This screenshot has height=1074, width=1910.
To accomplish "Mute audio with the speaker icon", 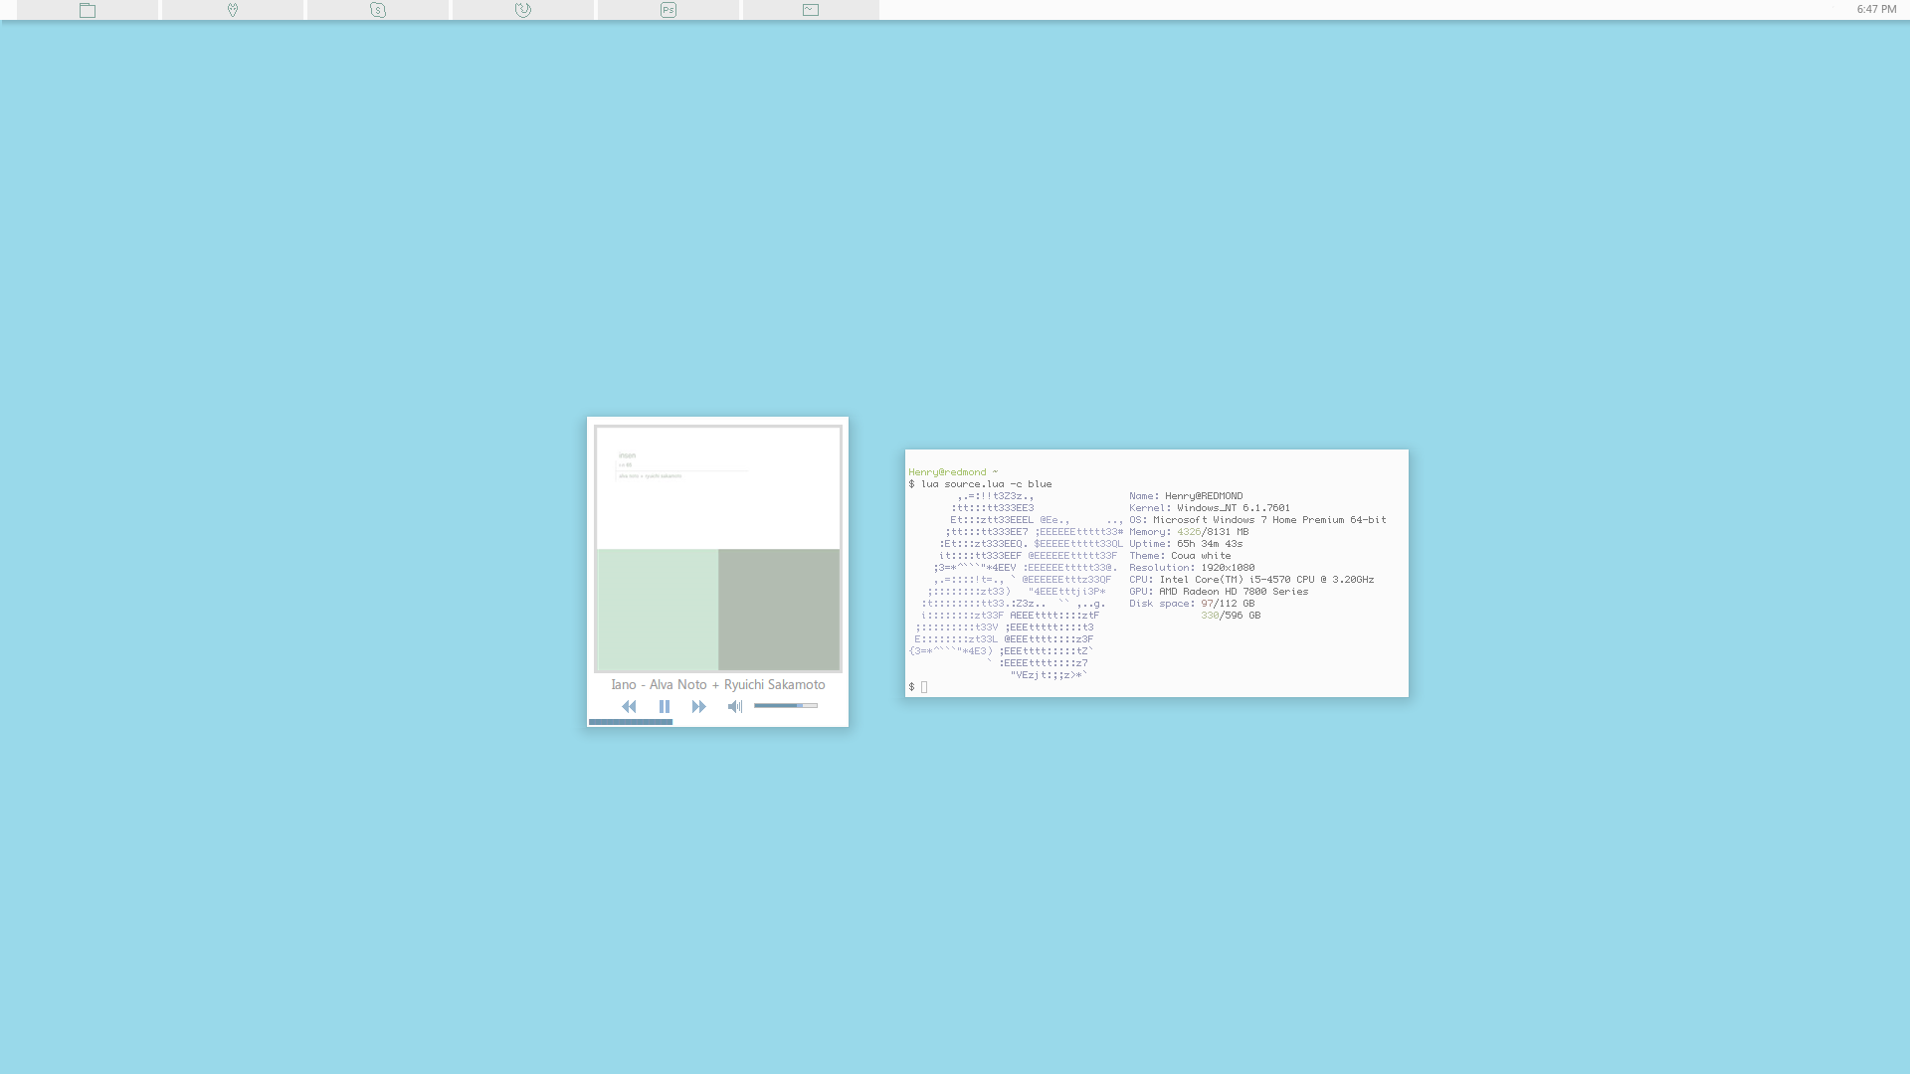I will pos(735,706).
